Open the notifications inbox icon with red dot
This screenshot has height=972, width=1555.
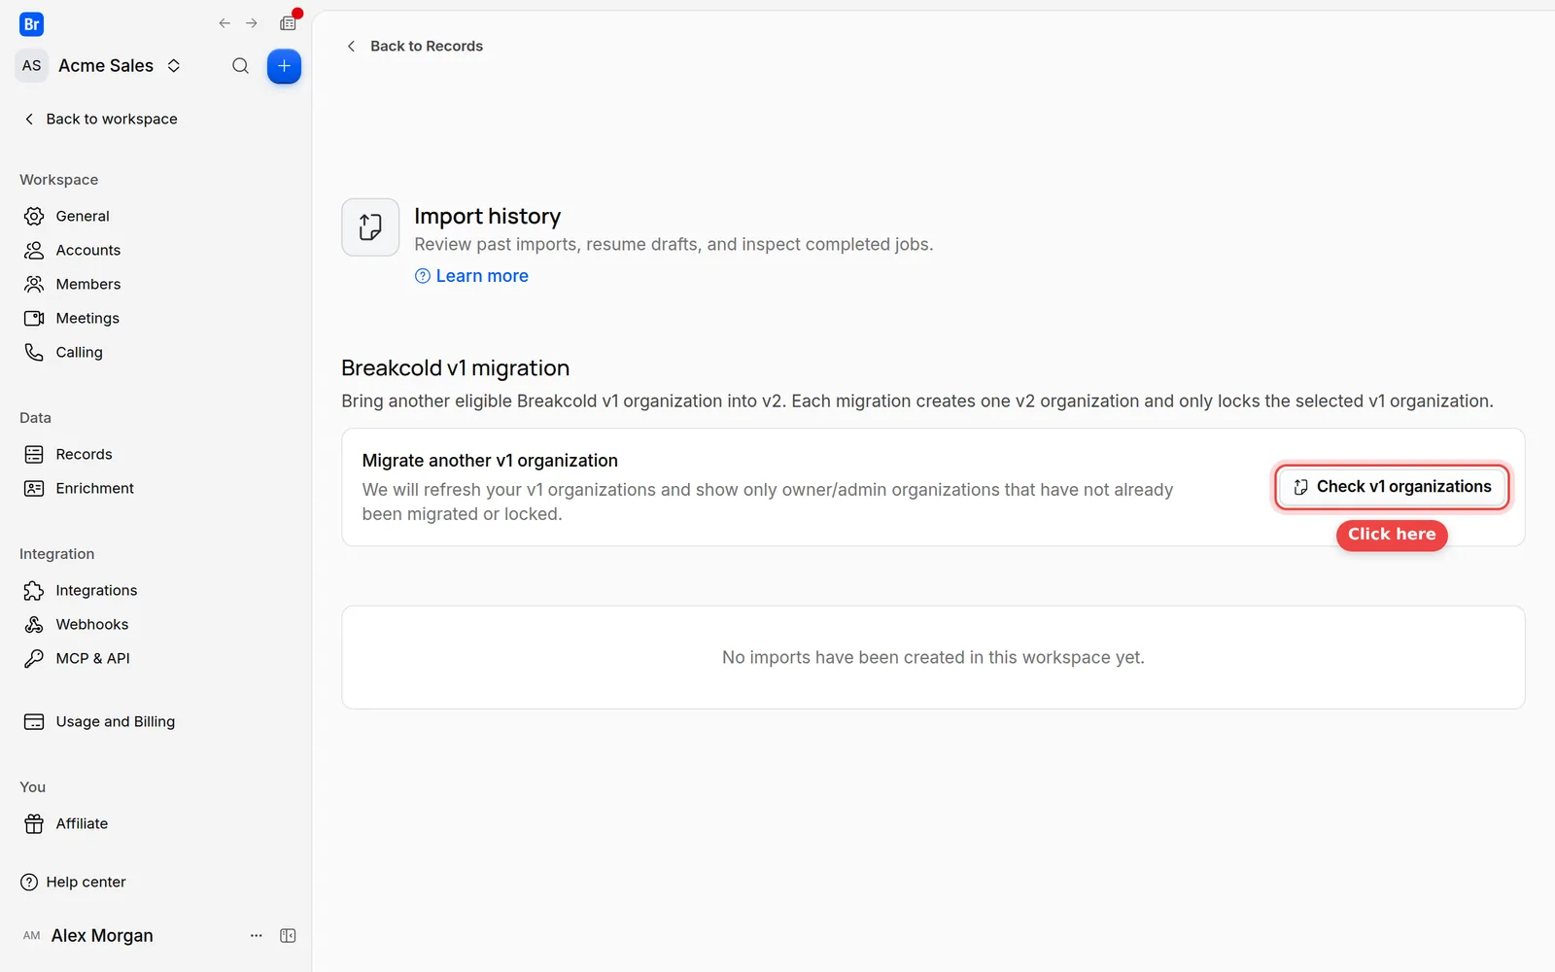289,22
